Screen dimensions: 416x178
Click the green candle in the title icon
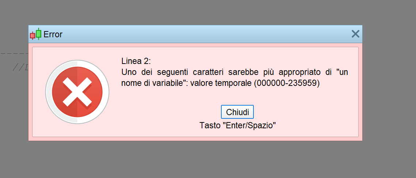click(38, 34)
